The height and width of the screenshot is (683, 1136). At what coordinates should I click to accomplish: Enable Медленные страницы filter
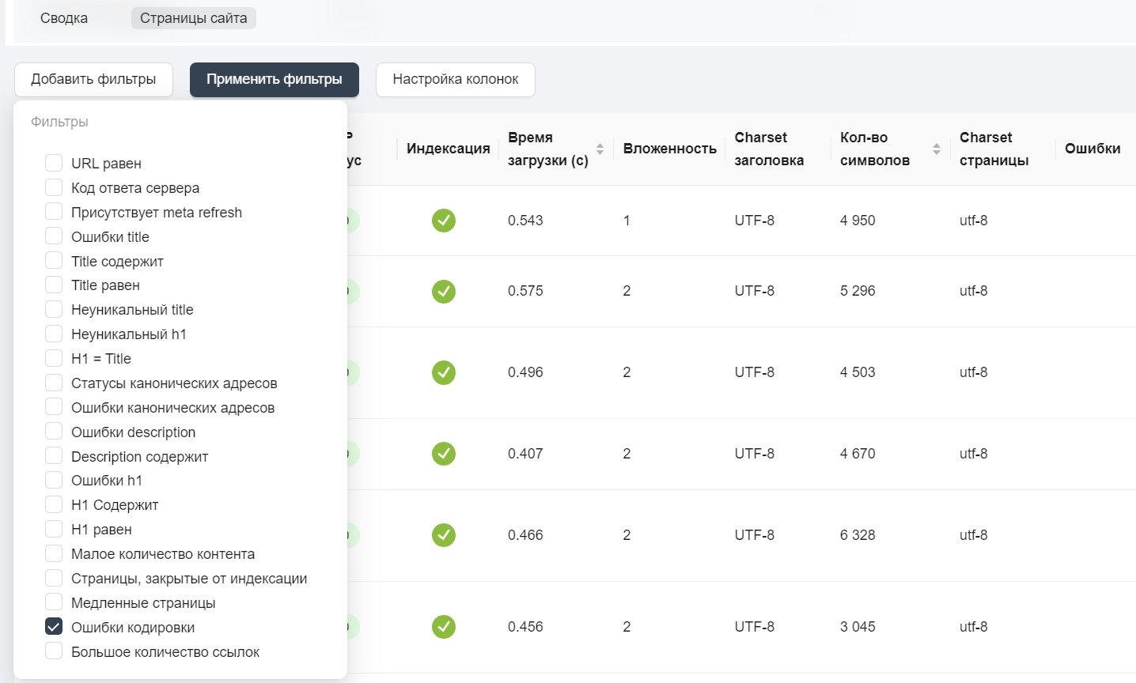tap(54, 602)
